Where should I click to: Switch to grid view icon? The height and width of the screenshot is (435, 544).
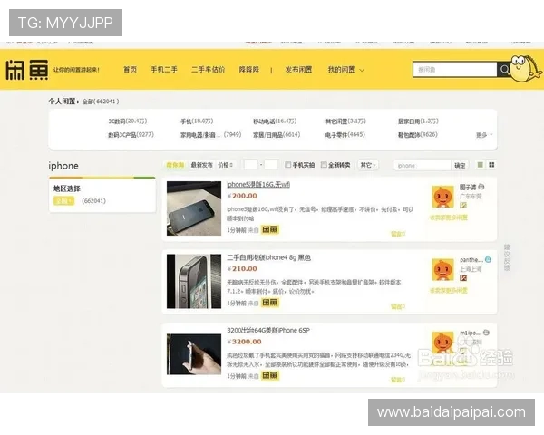coord(491,165)
